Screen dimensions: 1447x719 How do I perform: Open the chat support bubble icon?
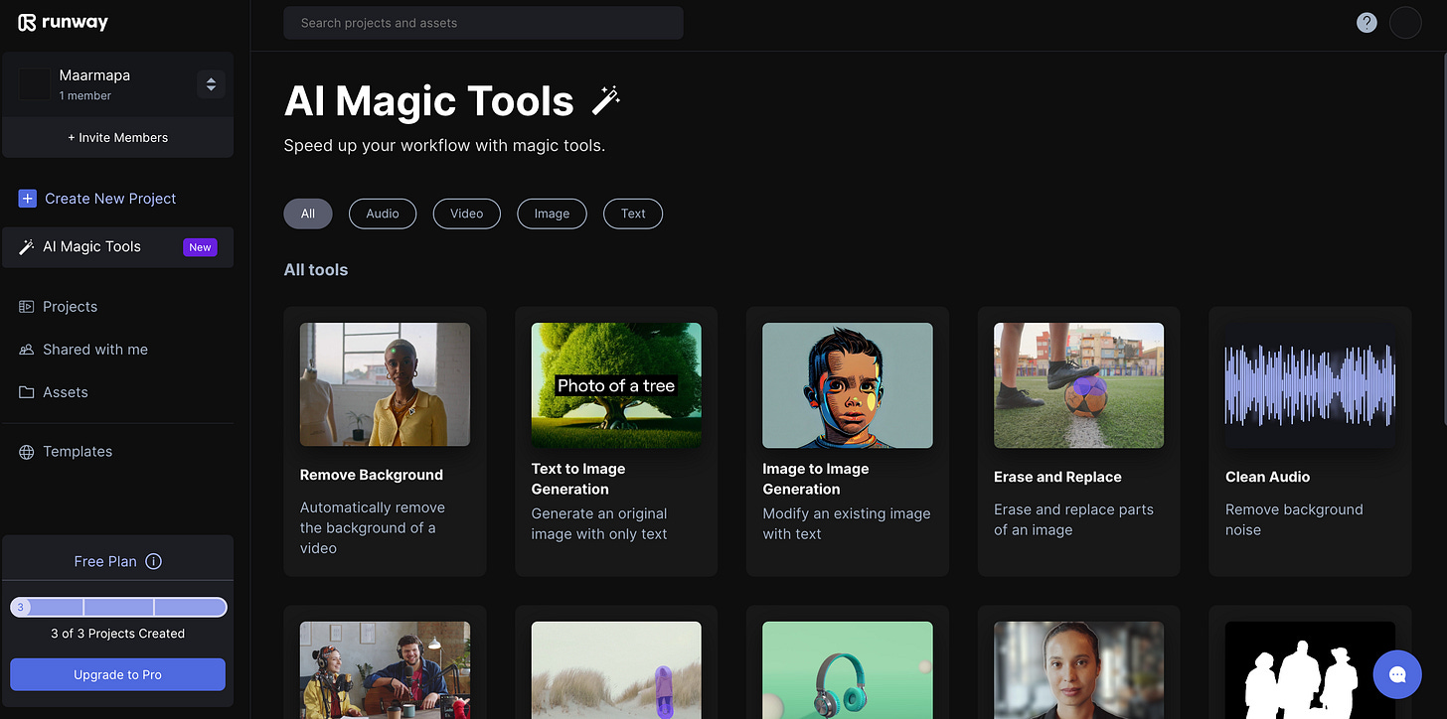click(x=1397, y=674)
